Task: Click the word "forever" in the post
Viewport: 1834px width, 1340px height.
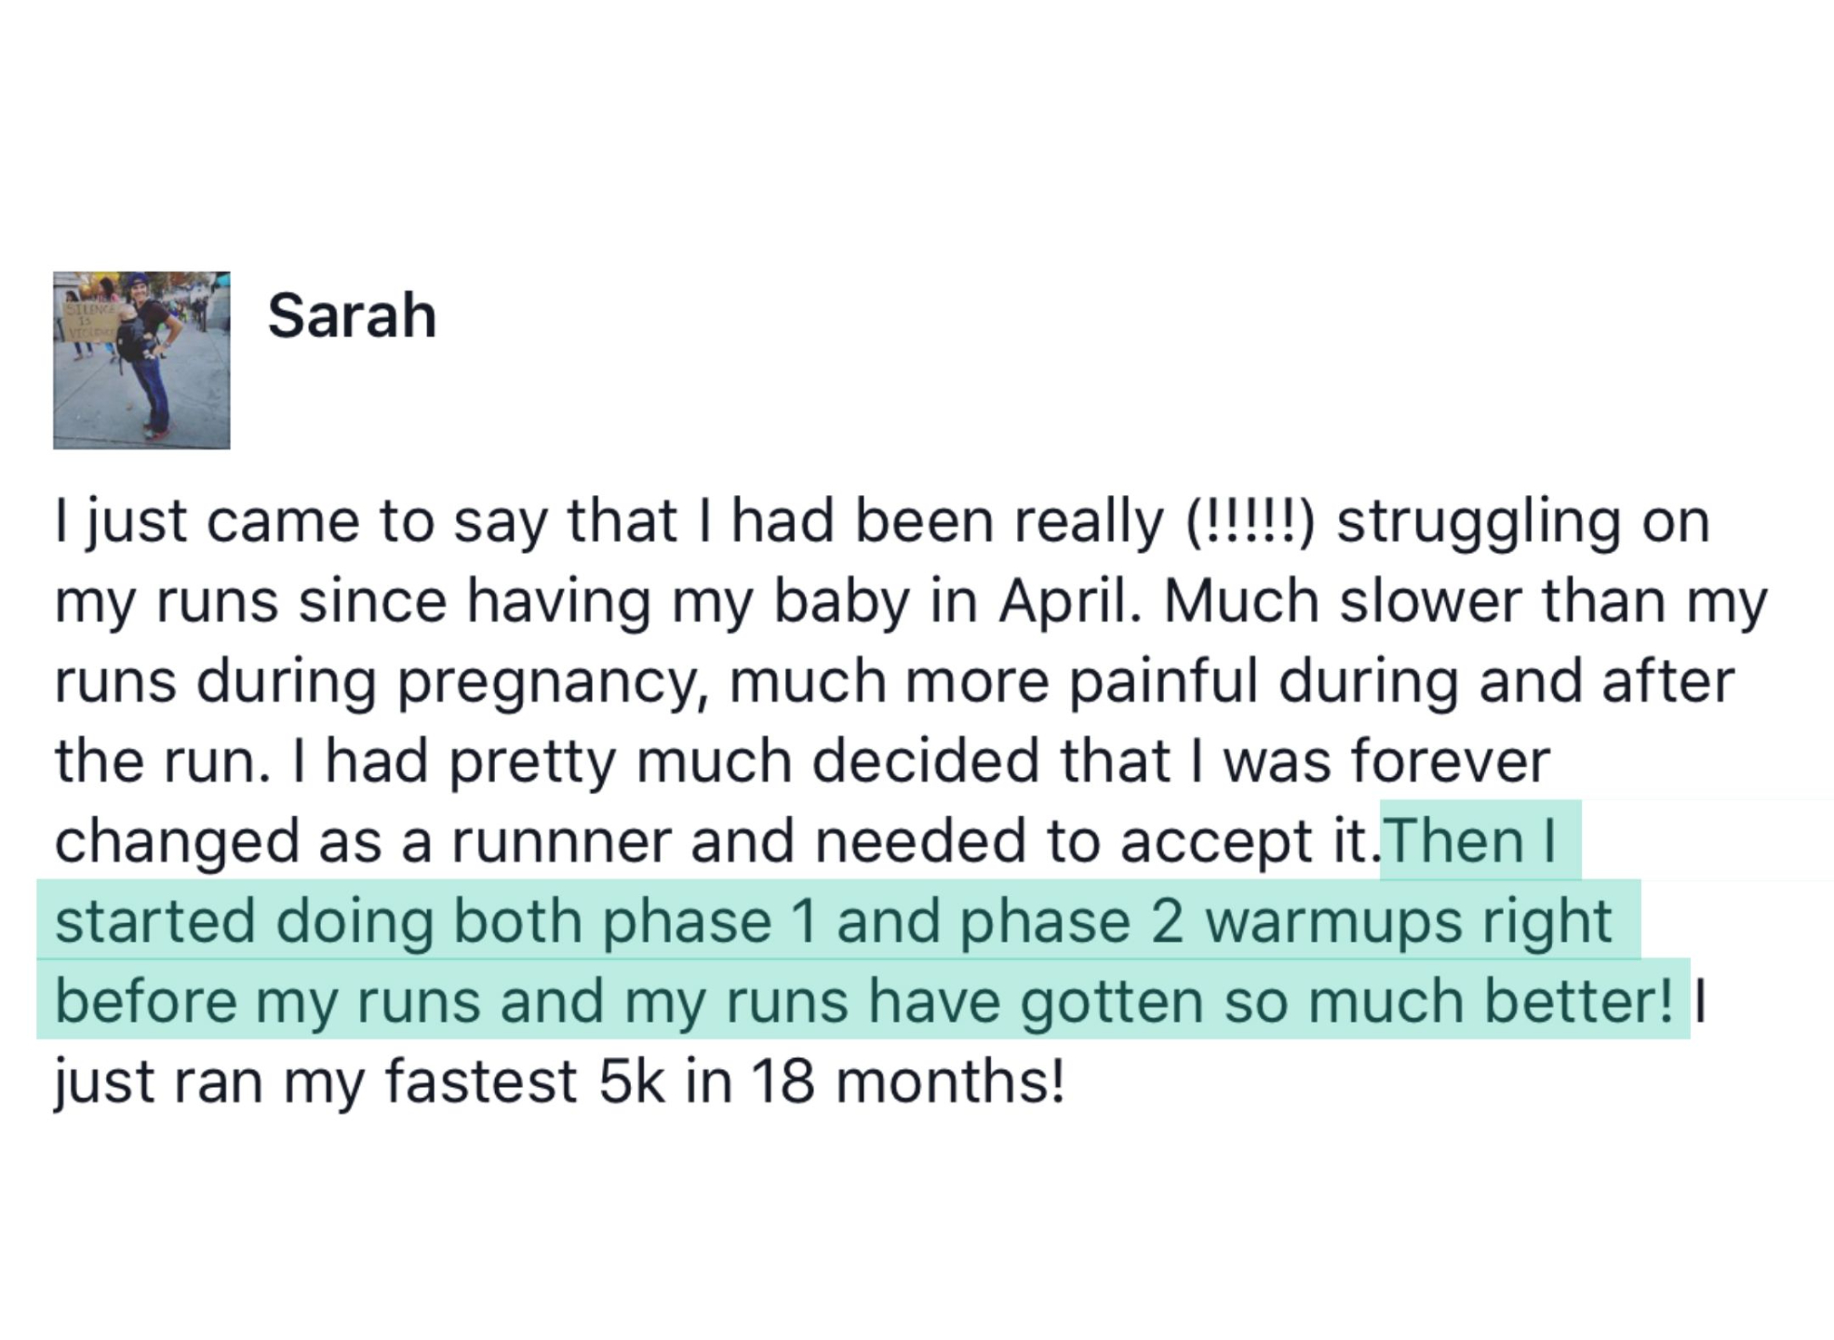Action: point(1452,760)
